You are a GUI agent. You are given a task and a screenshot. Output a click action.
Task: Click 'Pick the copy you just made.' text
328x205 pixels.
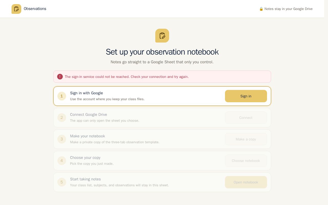point(92,164)
